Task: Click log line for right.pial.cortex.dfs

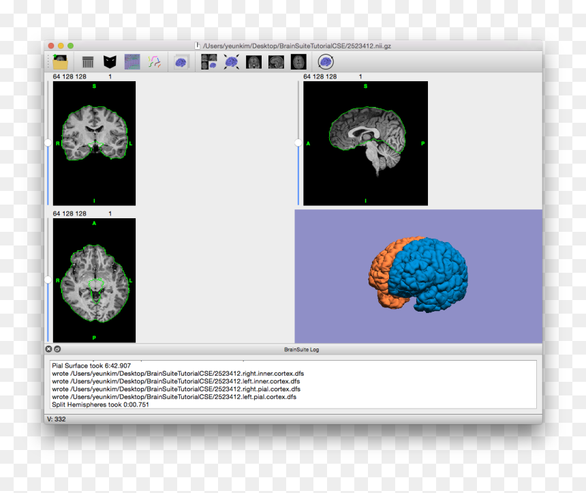Action: (176, 389)
